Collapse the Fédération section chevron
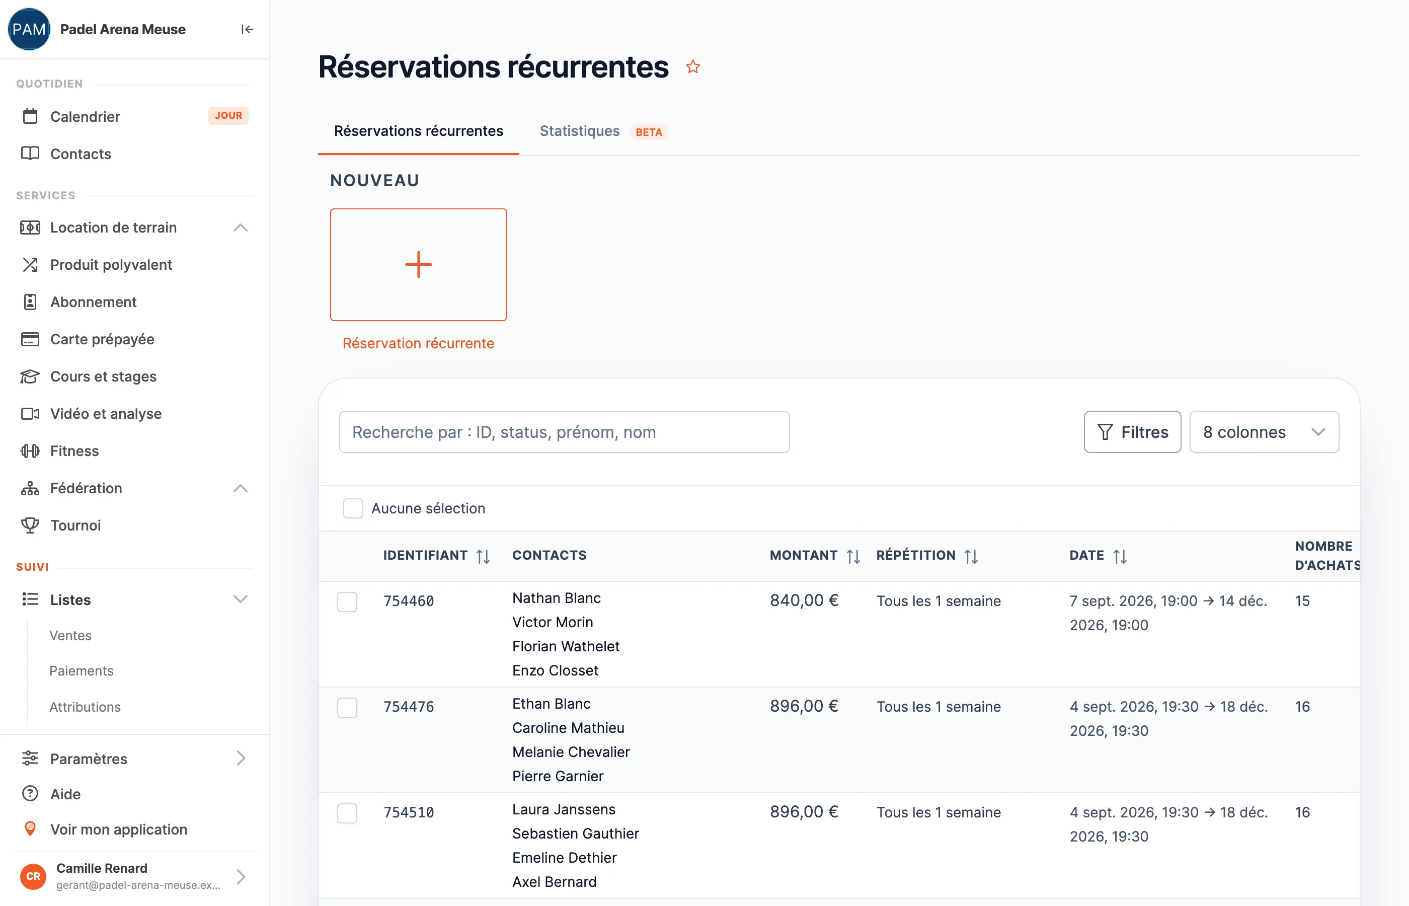This screenshot has width=1409, height=906. click(x=241, y=488)
